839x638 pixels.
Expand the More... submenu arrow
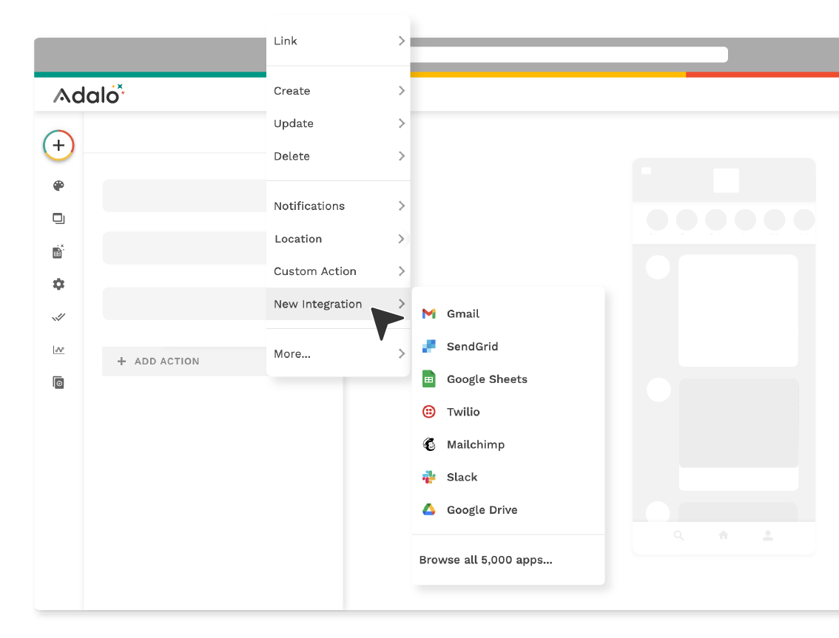(x=401, y=353)
